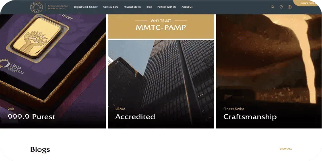Click the Swiss Excellence Made in India tagline
Image resolution: width=322 pixels, height=161 pixels.
(58, 7)
